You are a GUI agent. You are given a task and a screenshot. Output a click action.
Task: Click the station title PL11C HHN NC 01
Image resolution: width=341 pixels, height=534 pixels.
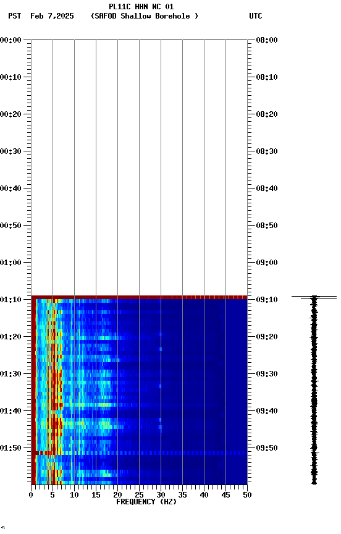(x=141, y=7)
